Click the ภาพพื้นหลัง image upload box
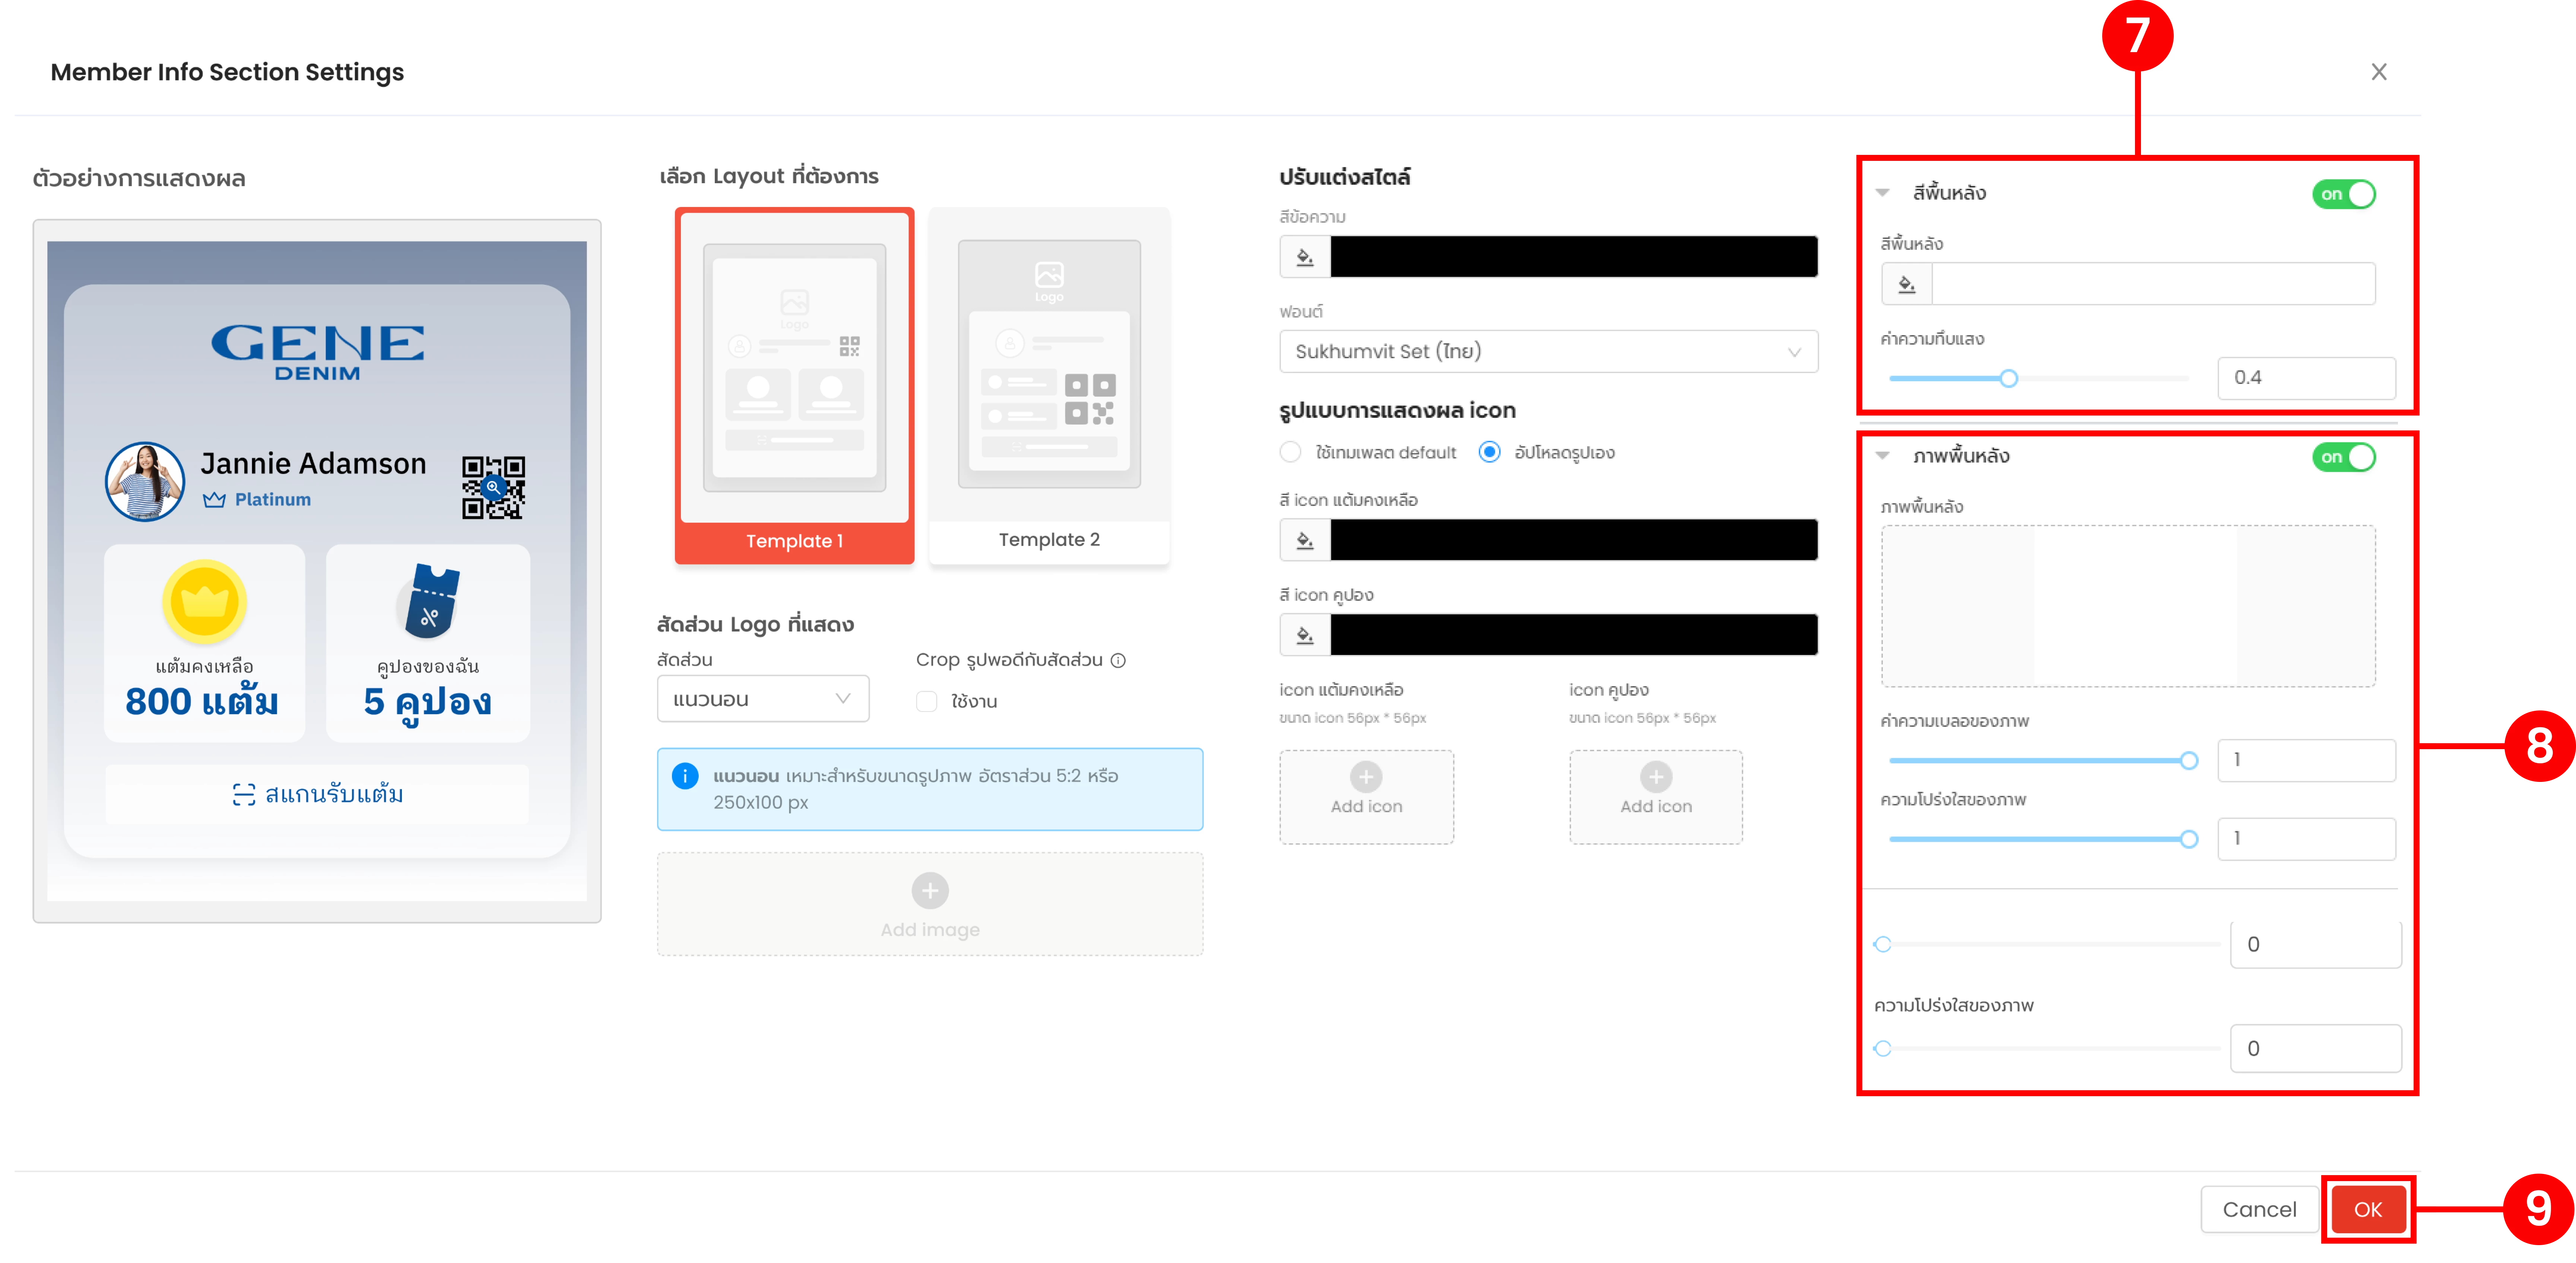This screenshot has width=2576, height=1263. point(2128,606)
